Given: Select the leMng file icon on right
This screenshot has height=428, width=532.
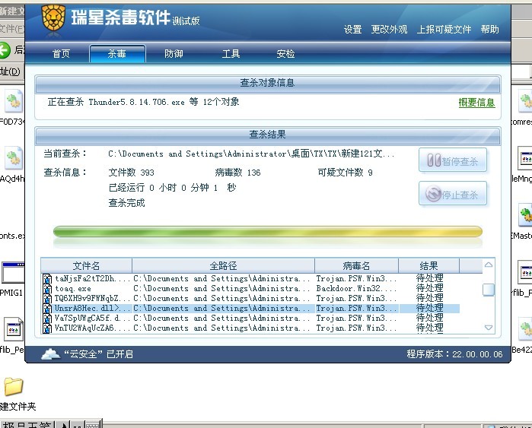Looking at the screenshot, I should [525, 158].
